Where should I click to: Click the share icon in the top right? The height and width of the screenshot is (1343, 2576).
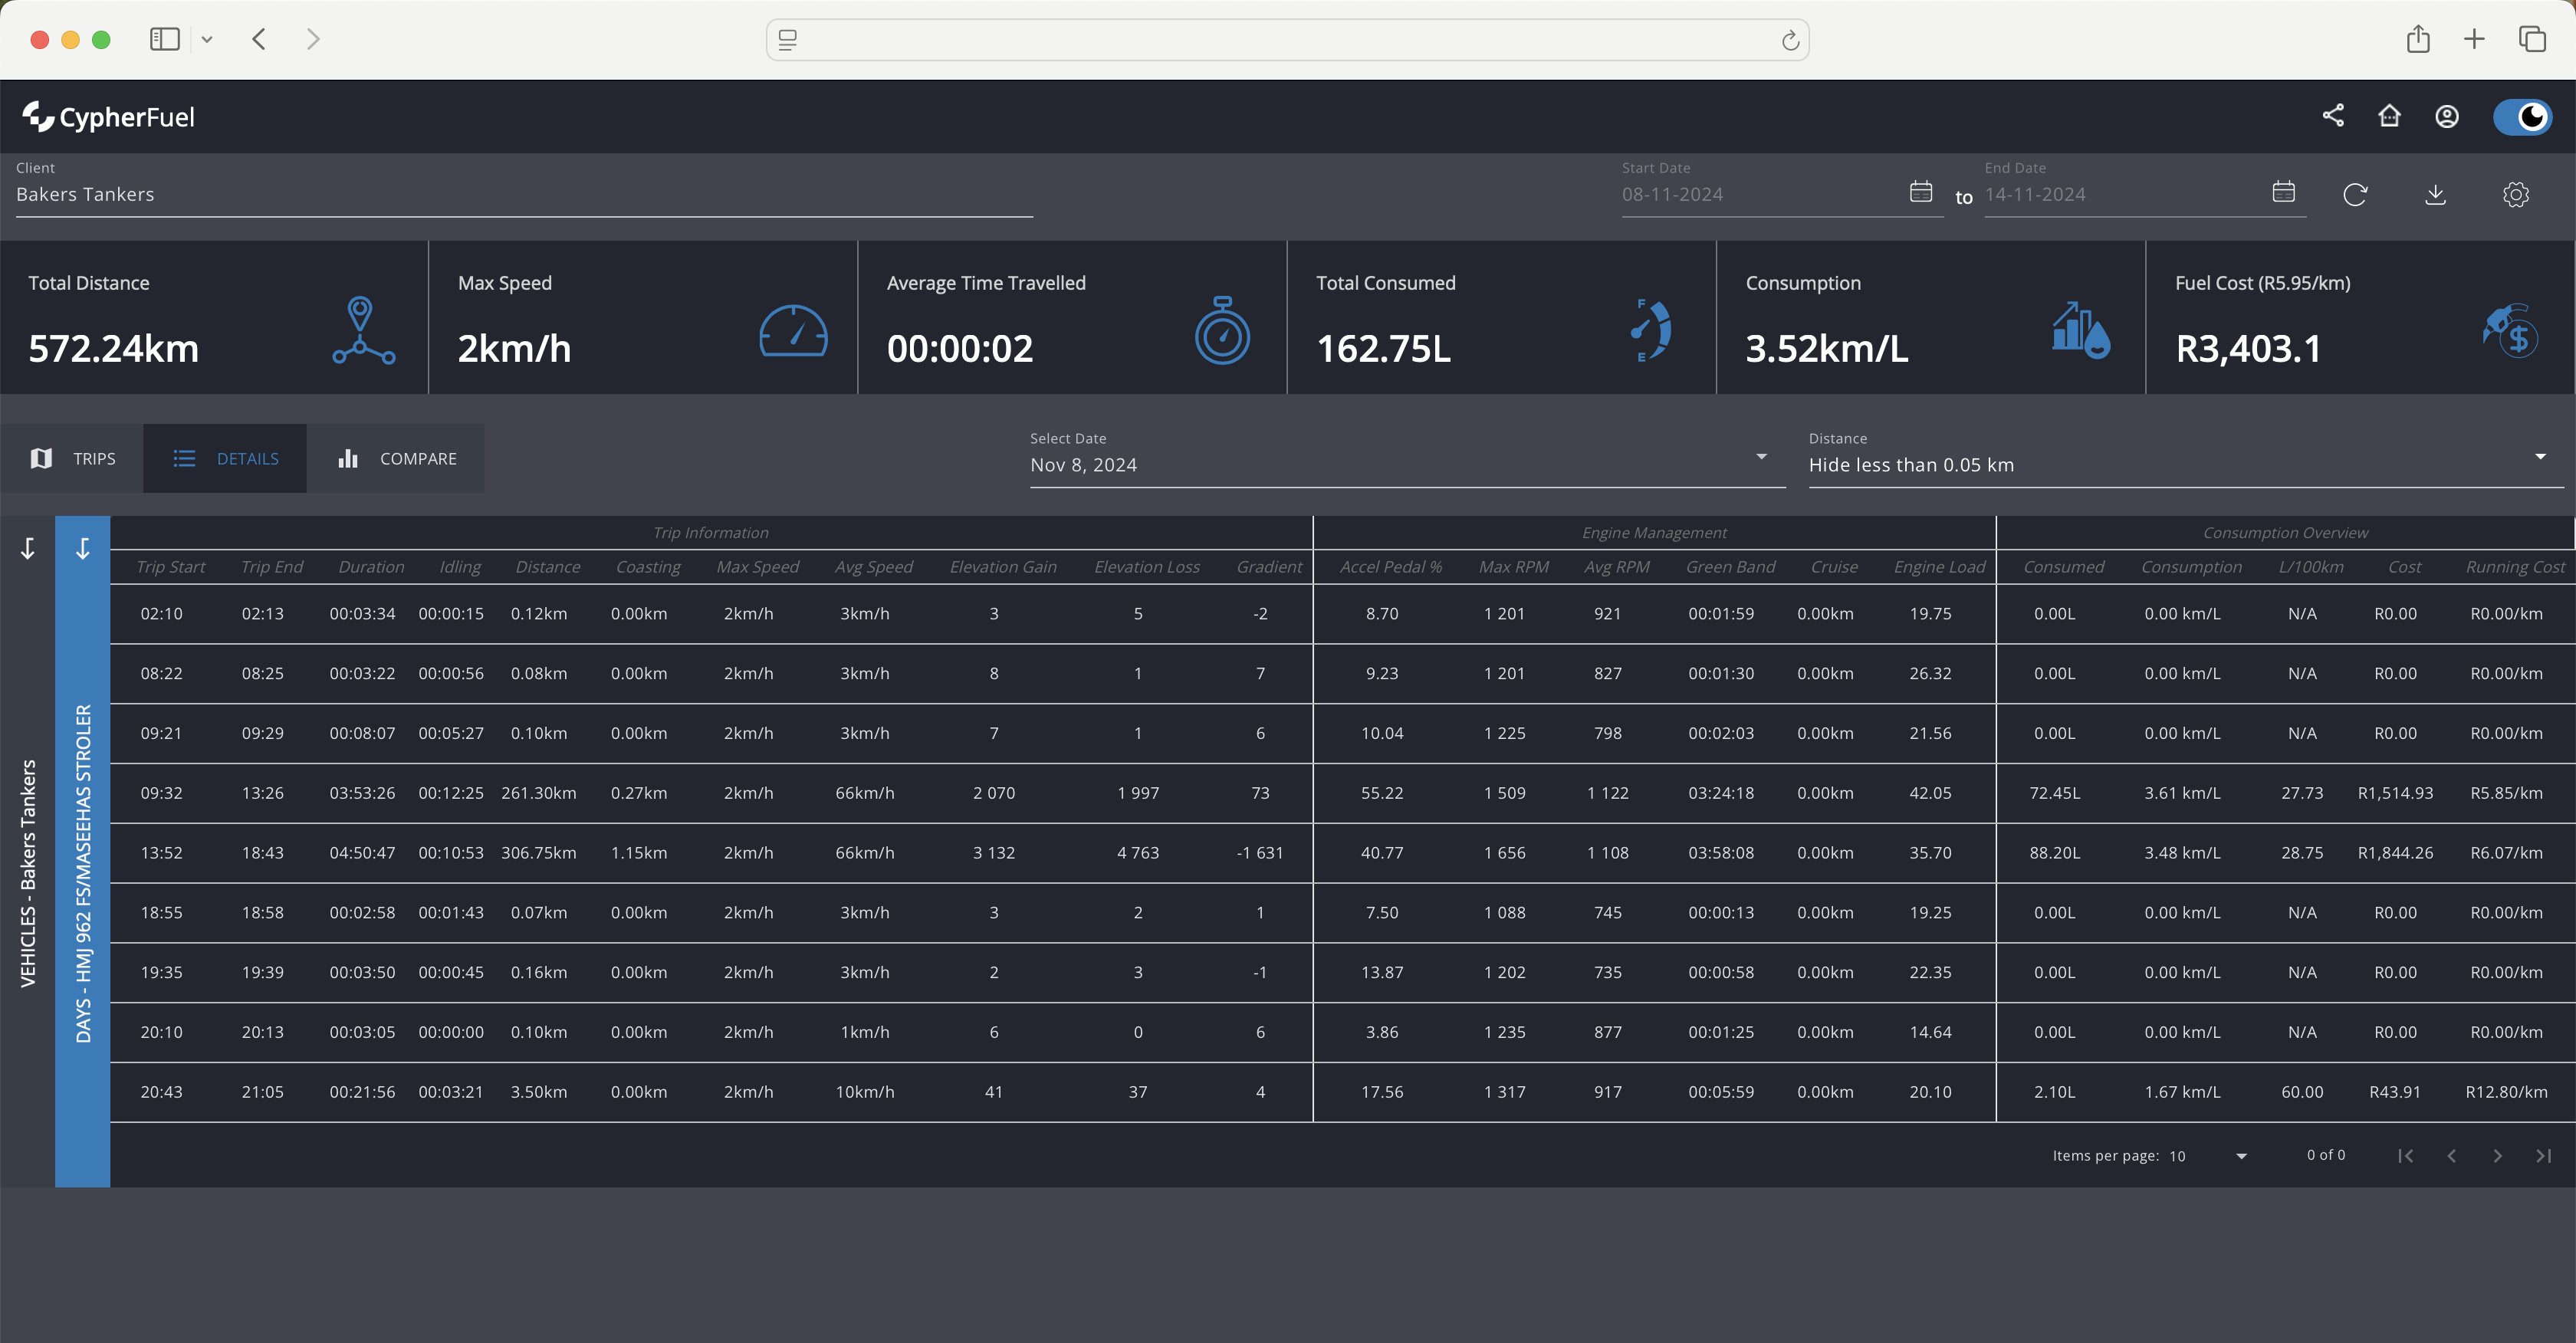[2334, 116]
